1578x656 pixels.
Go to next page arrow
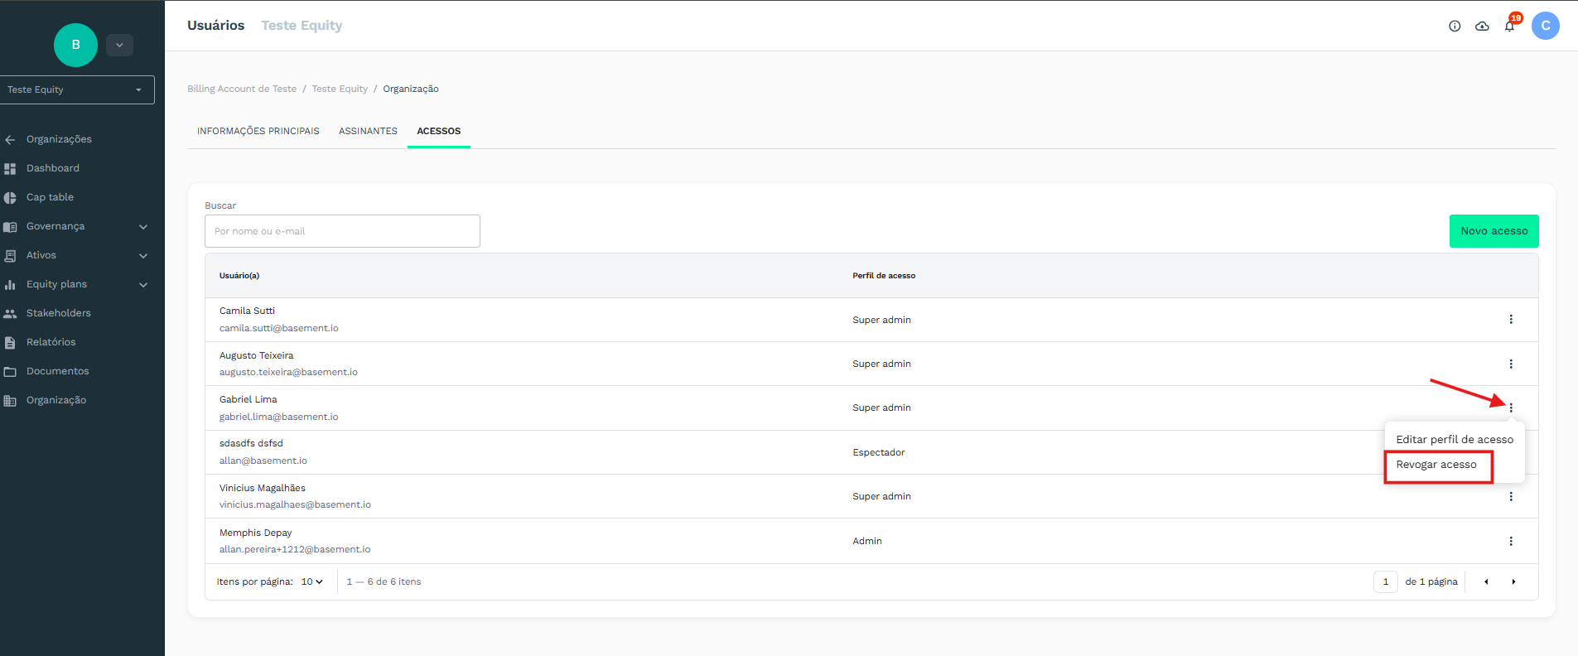1513,581
